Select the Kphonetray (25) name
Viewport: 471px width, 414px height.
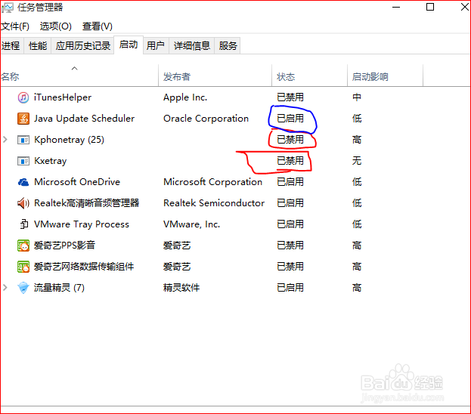tap(69, 140)
